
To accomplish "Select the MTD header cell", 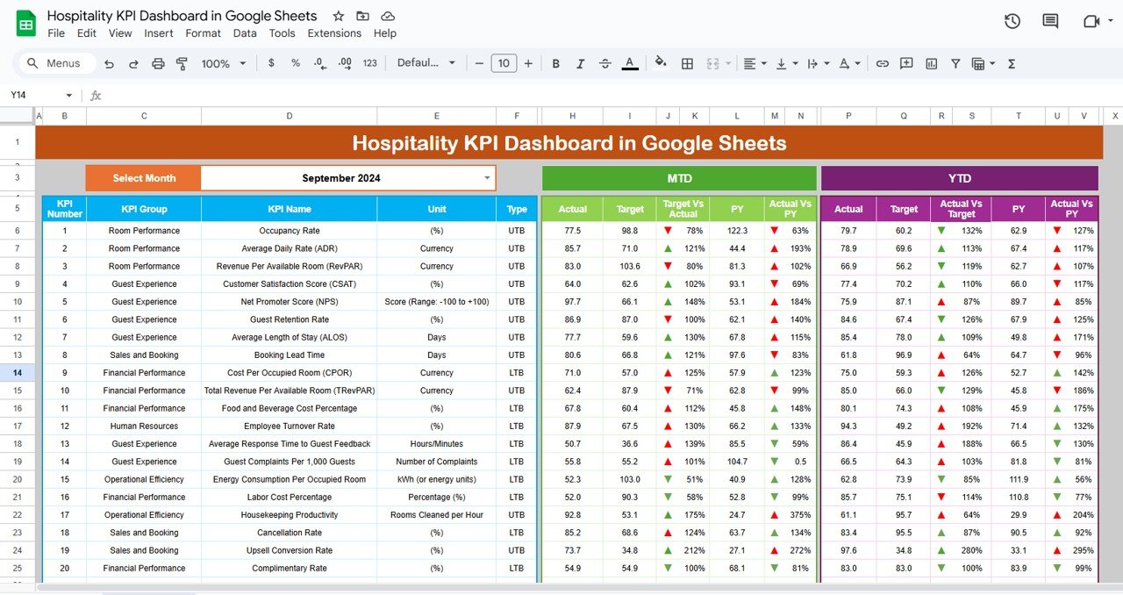I will tap(679, 178).
